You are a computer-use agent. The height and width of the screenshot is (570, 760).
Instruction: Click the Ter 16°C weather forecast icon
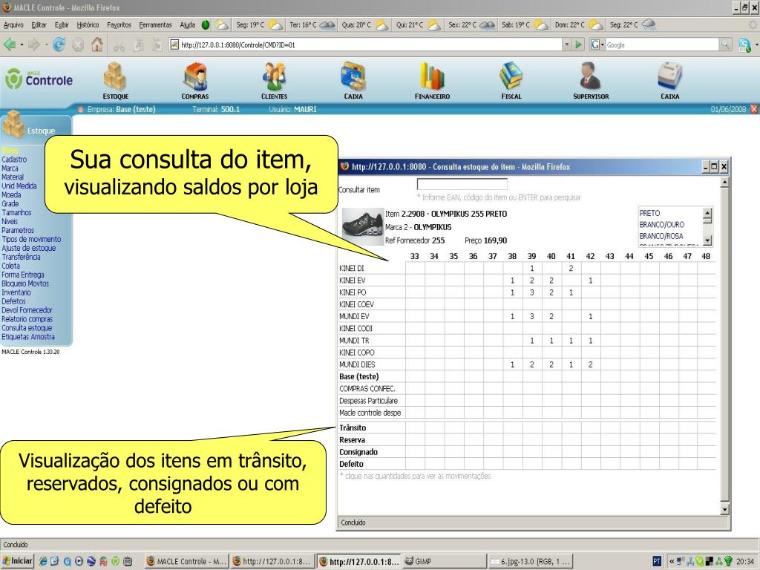coord(327,24)
